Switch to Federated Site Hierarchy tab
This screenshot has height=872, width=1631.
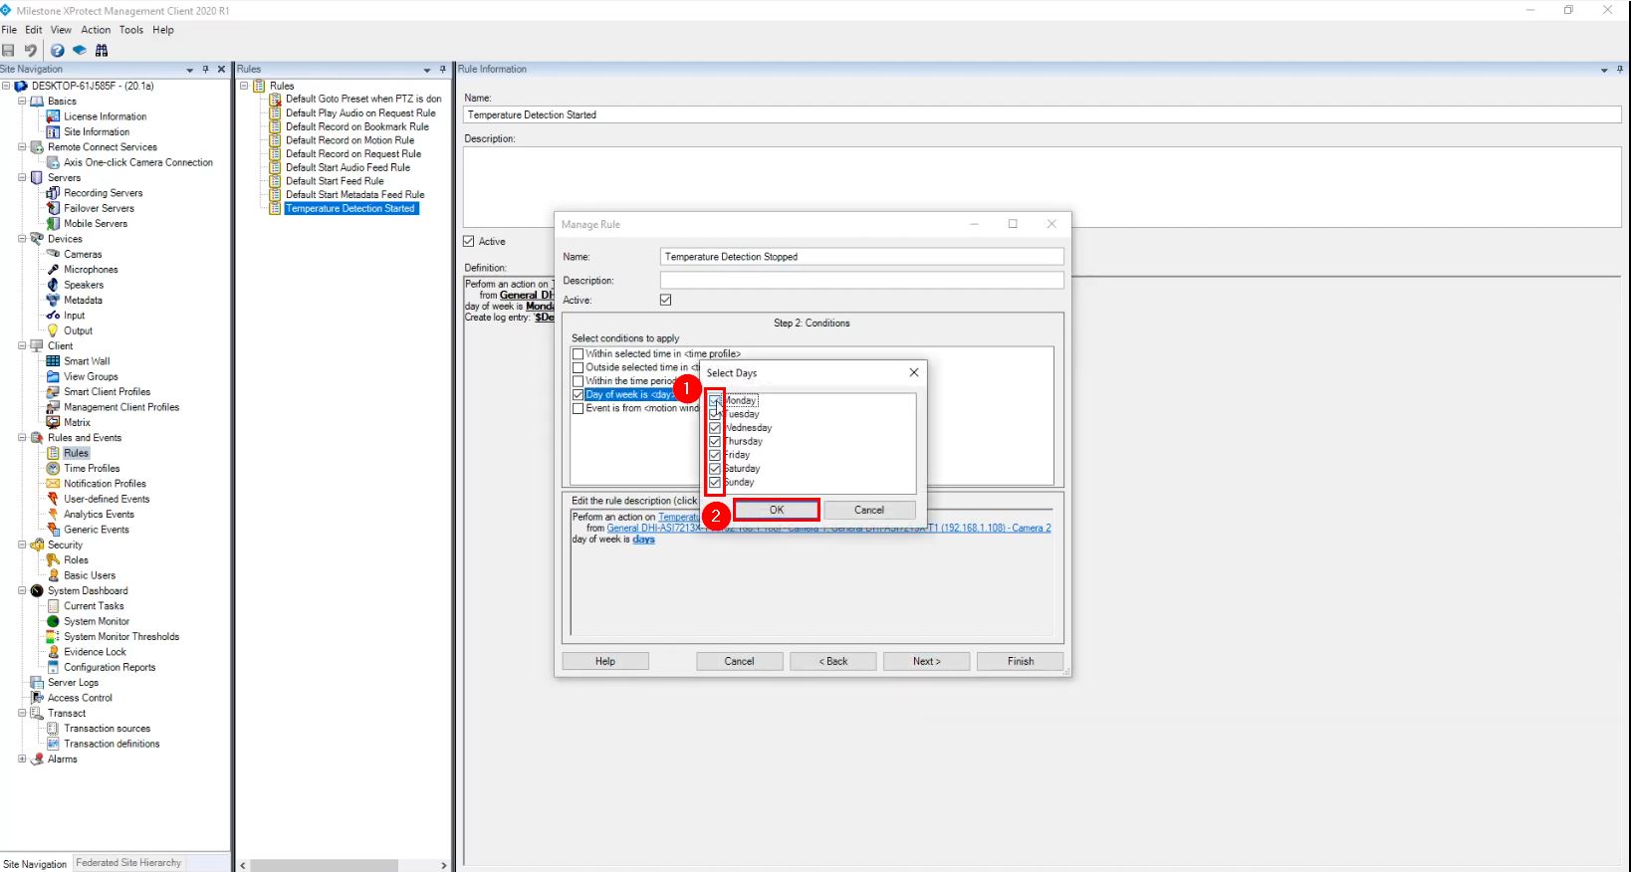128,863
